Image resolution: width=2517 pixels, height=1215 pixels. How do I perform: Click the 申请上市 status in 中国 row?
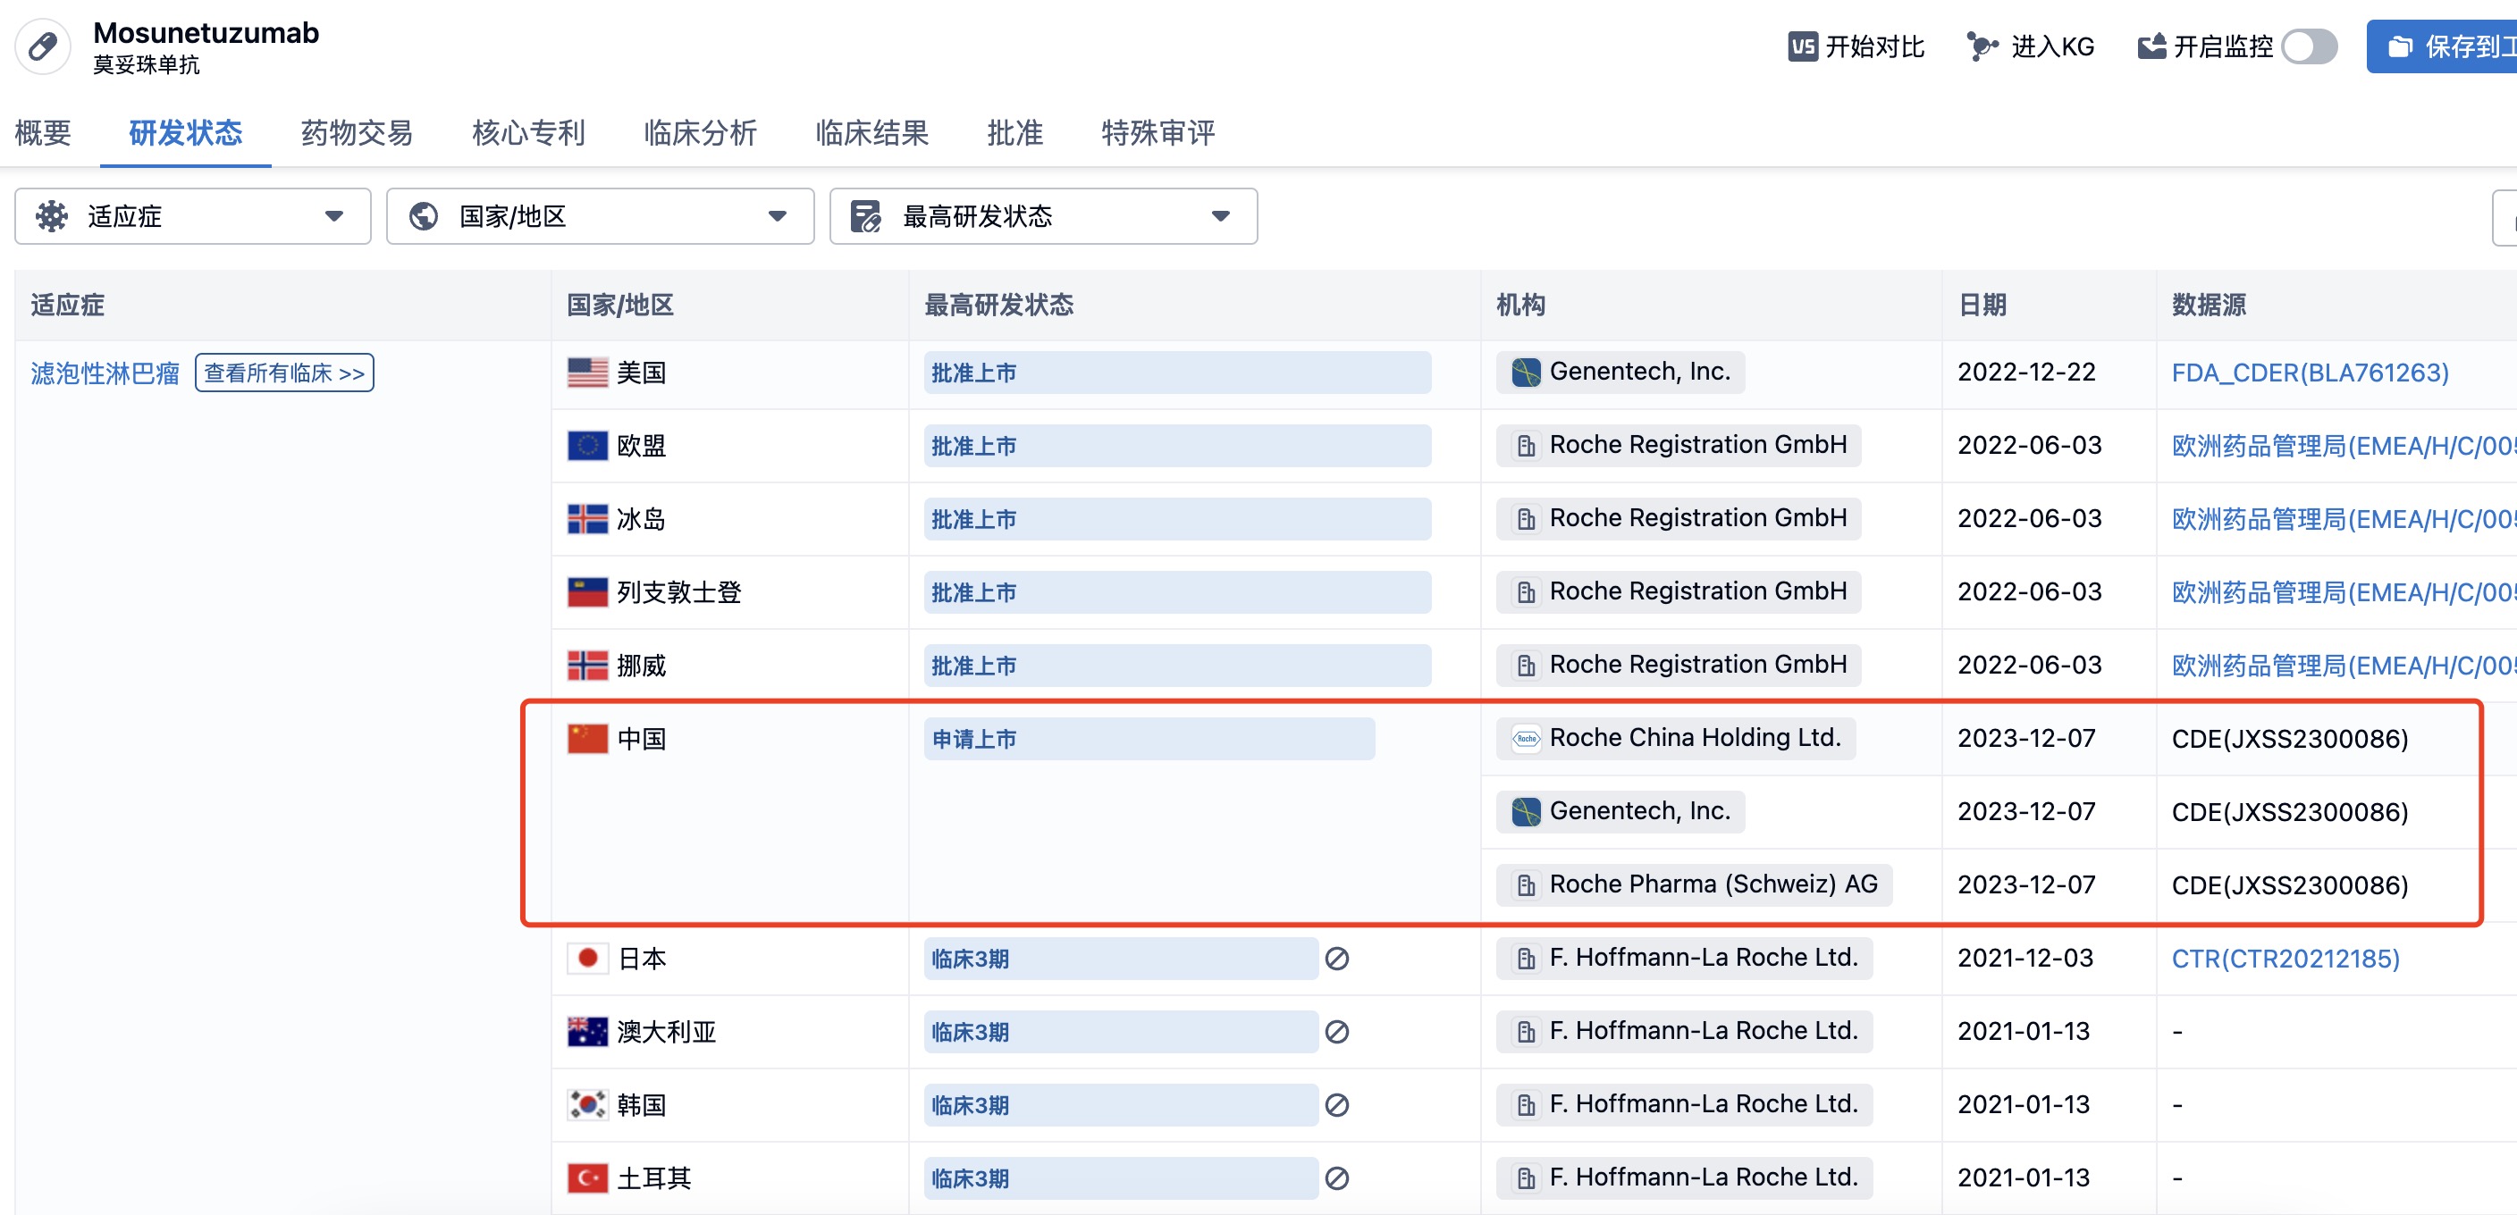pos(1149,738)
